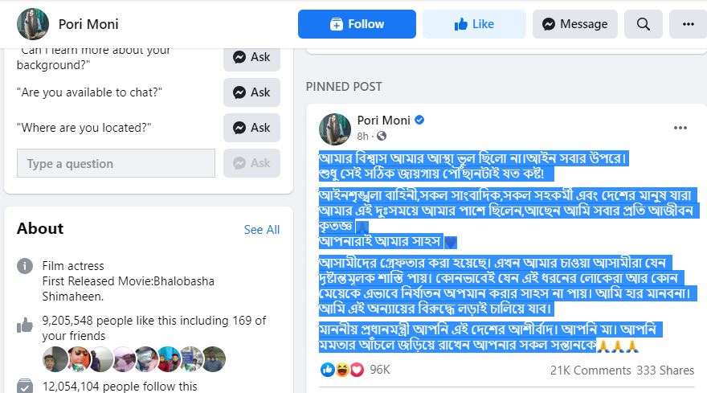View the 333 Shares list

click(664, 370)
